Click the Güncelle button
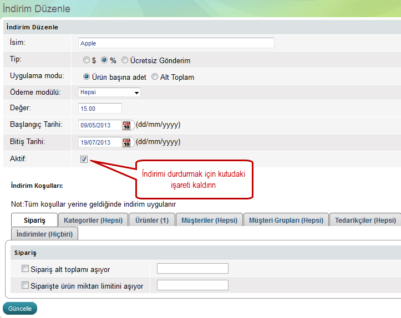This screenshot has width=401, height=318. (x=20, y=309)
